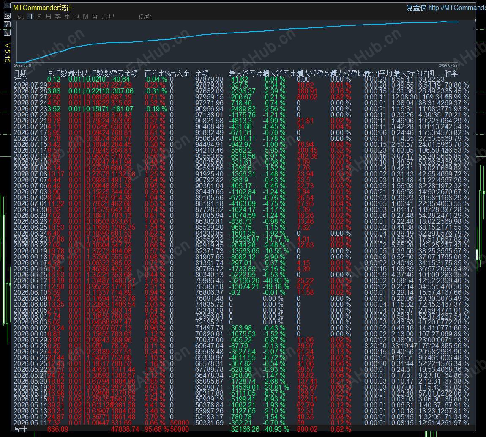Click the 余额 balance column header
Screen dimensions: 486x437
(202, 73)
